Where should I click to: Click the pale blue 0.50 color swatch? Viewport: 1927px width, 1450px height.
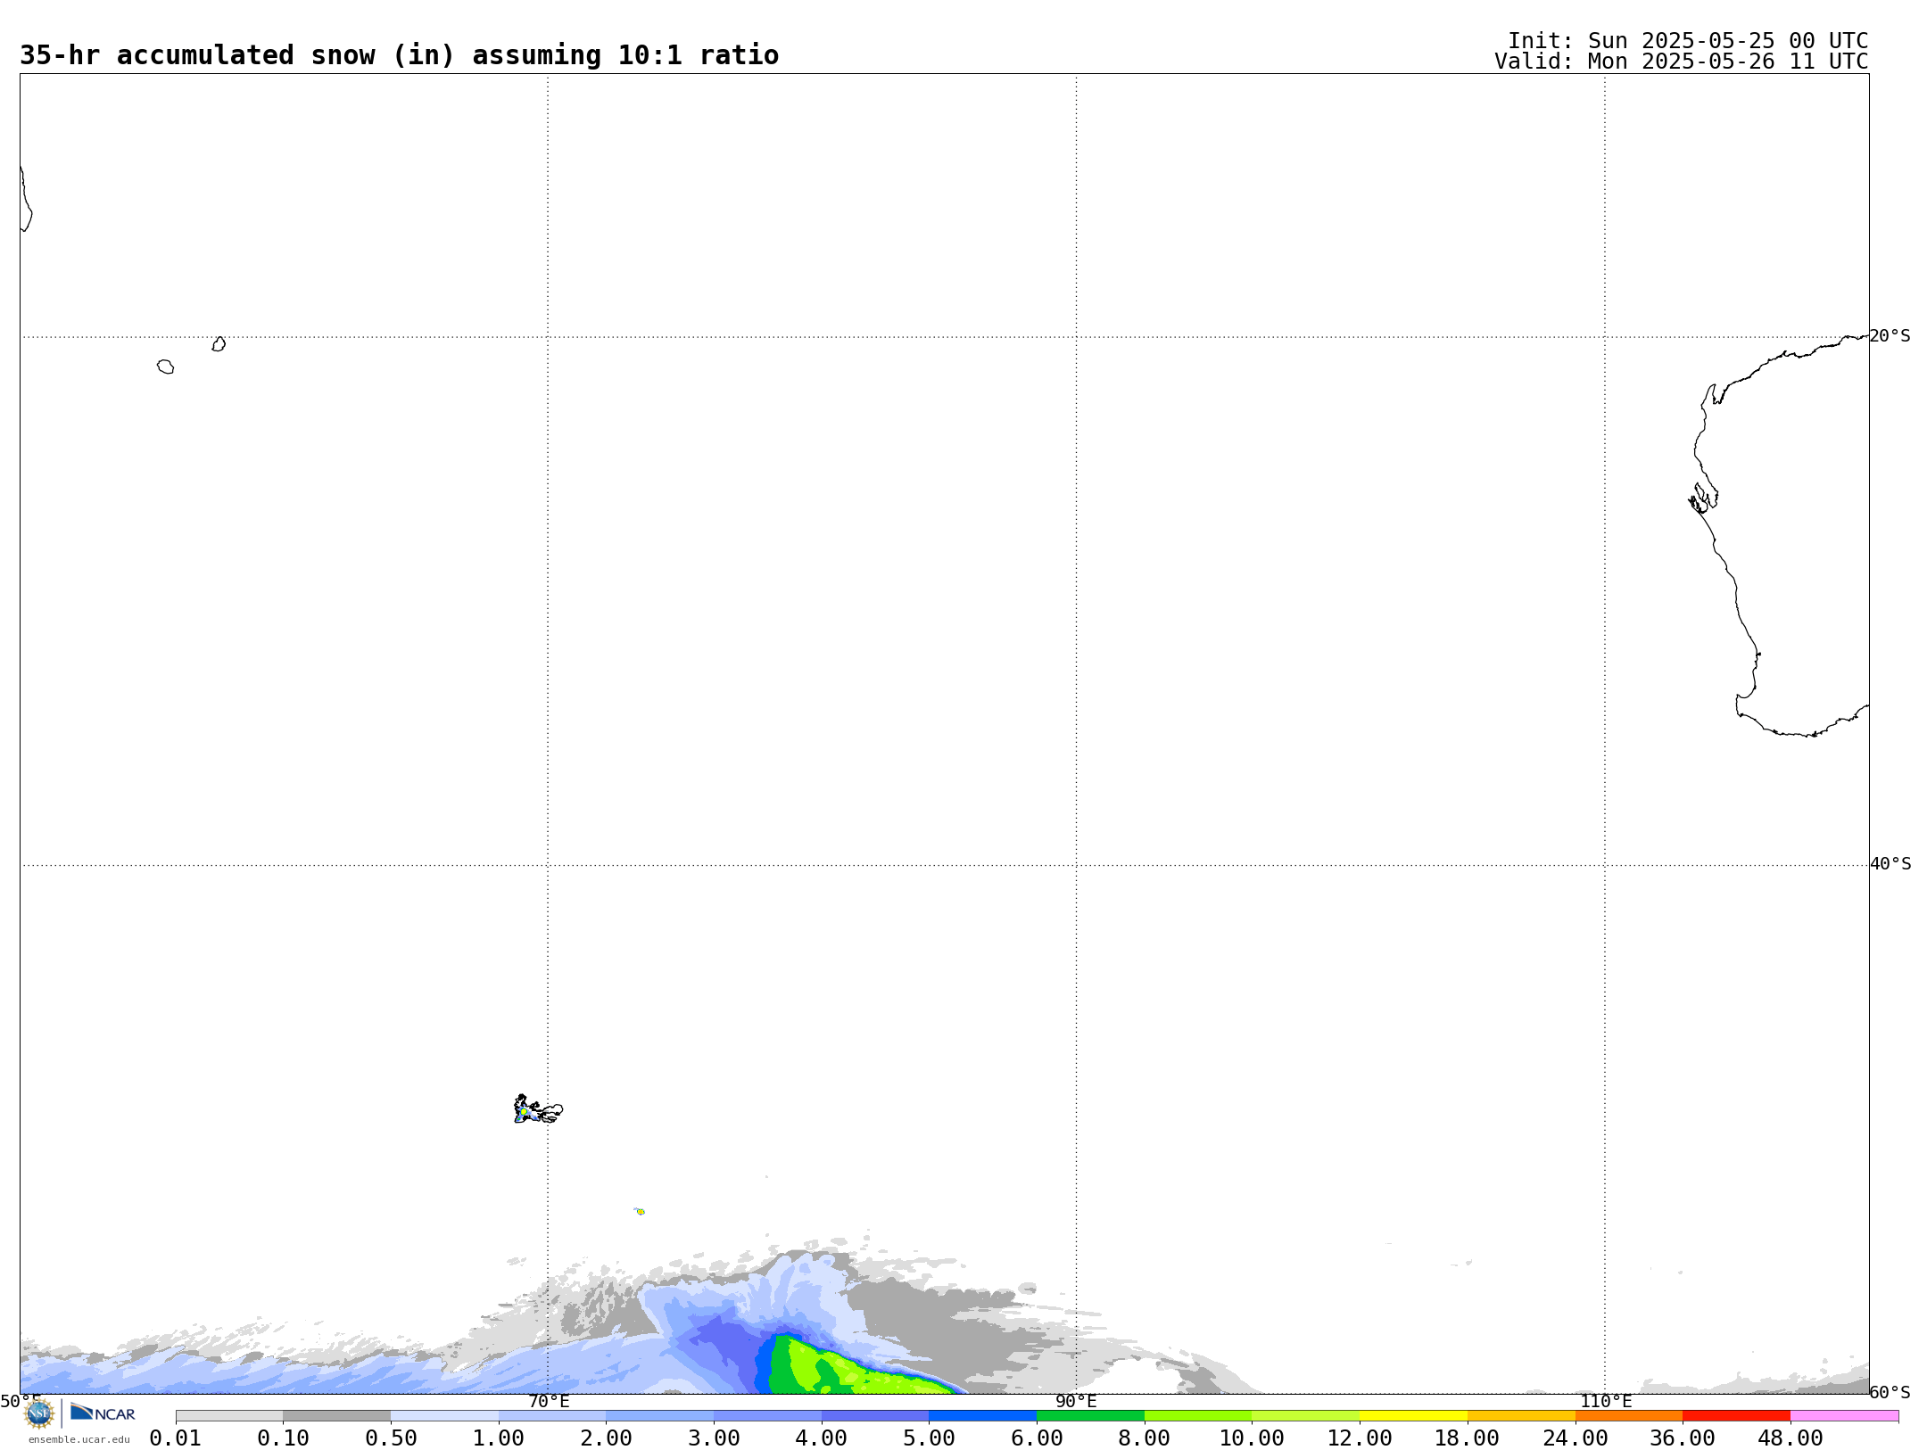click(x=444, y=1416)
